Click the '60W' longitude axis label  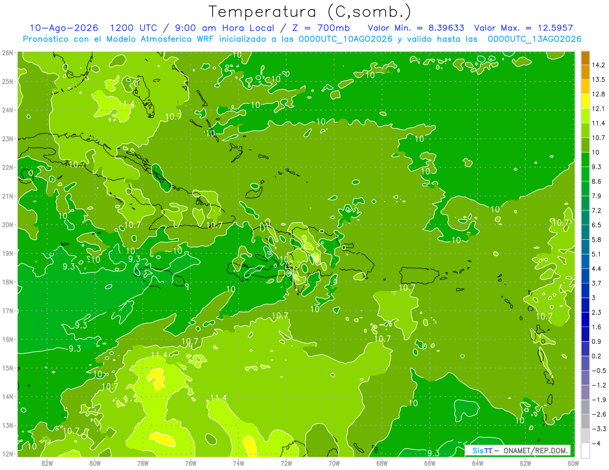573,462
